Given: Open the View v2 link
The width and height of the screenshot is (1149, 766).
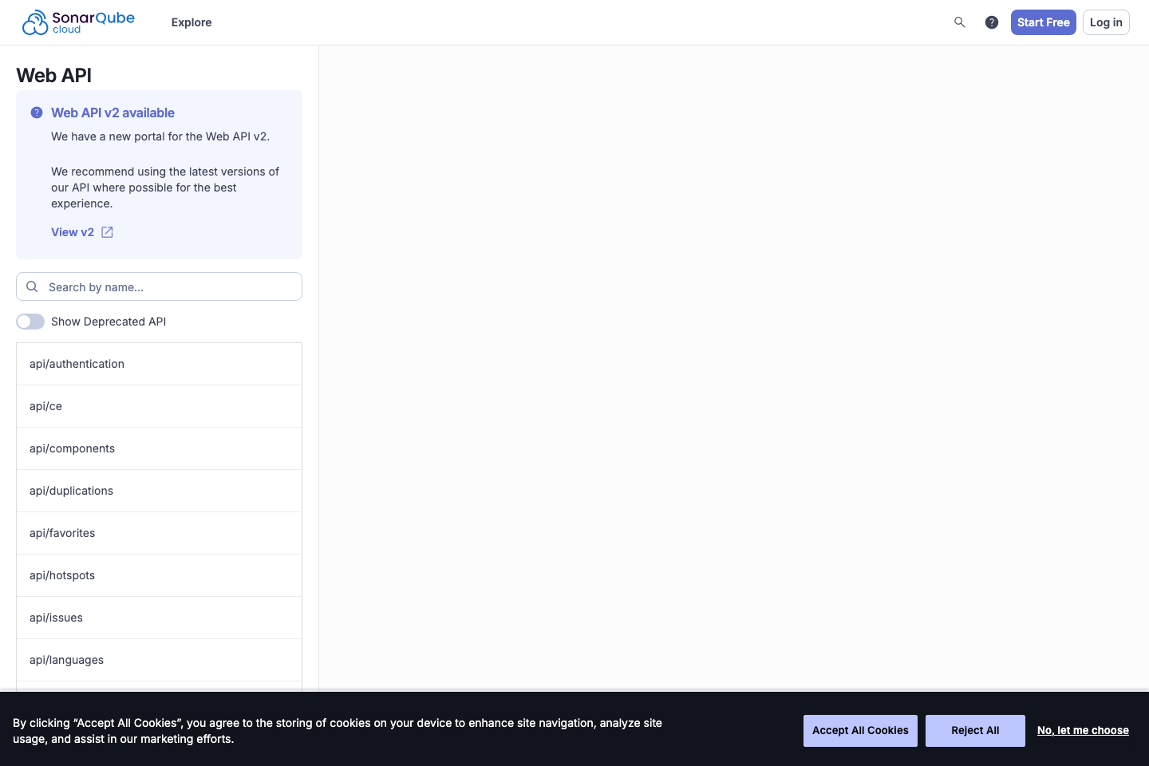Looking at the screenshot, I should click(70, 232).
